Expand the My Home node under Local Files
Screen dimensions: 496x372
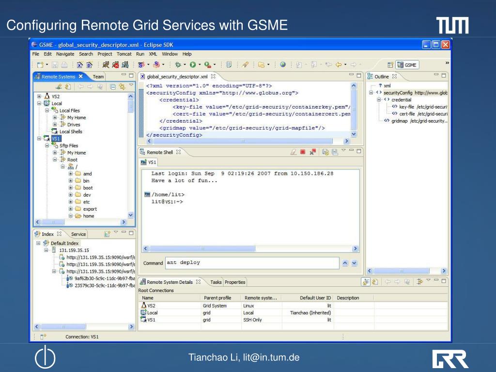point(55,117)
